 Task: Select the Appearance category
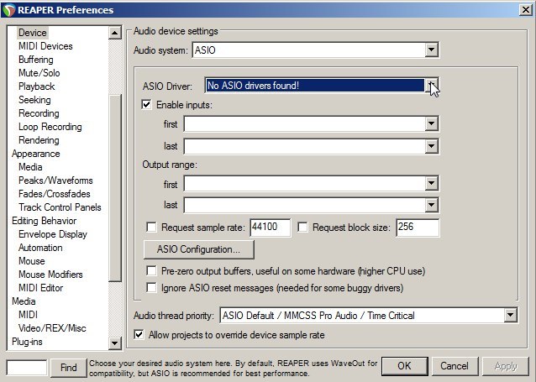coord(36,154)
